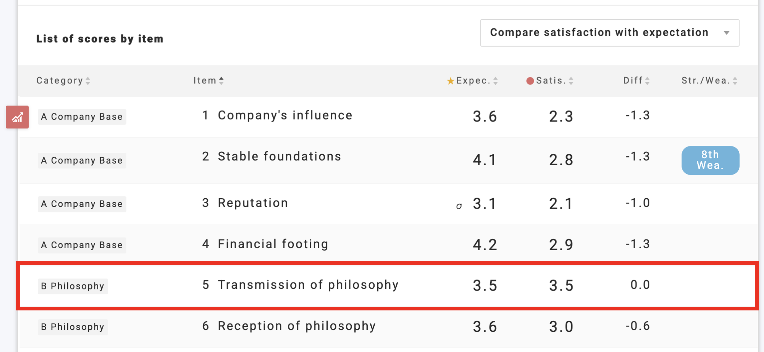Click the Stable foundations item
Image resolution: width=764 pixels, height=352 pixels.
point(279,156)
